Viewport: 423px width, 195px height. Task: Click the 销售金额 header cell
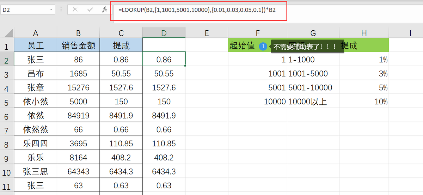point(78,45)
